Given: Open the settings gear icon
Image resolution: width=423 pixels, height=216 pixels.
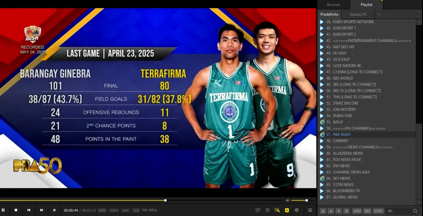Looking at the screenshot, I should point(297,210).
